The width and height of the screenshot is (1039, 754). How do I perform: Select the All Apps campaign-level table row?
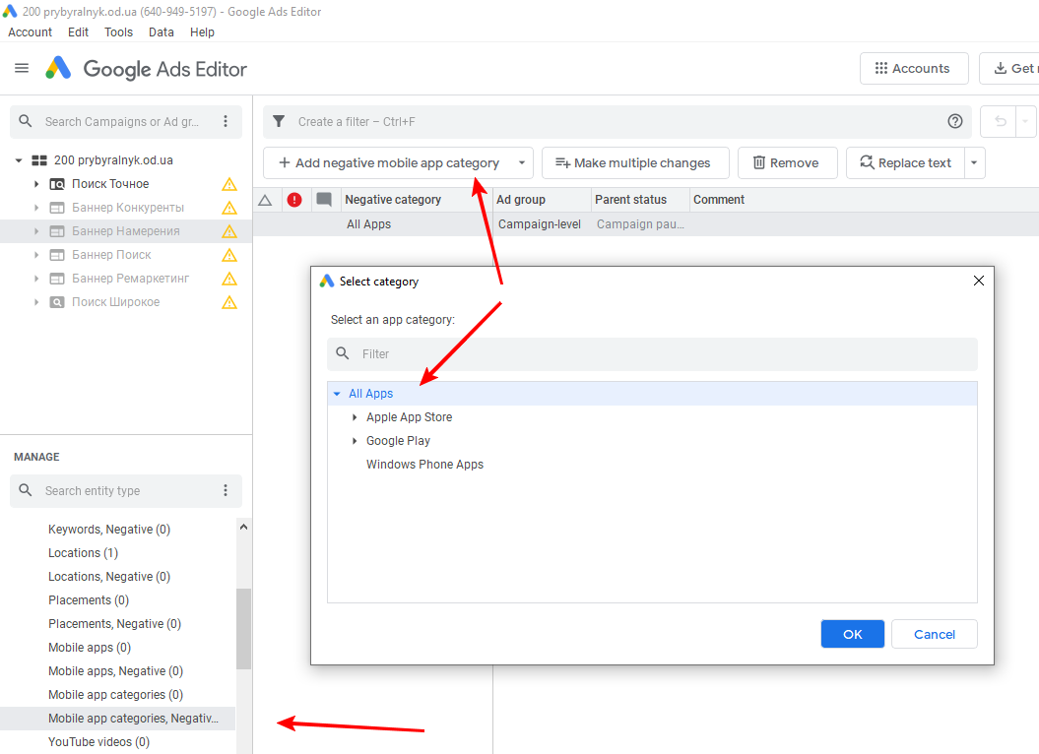point(646,224)
